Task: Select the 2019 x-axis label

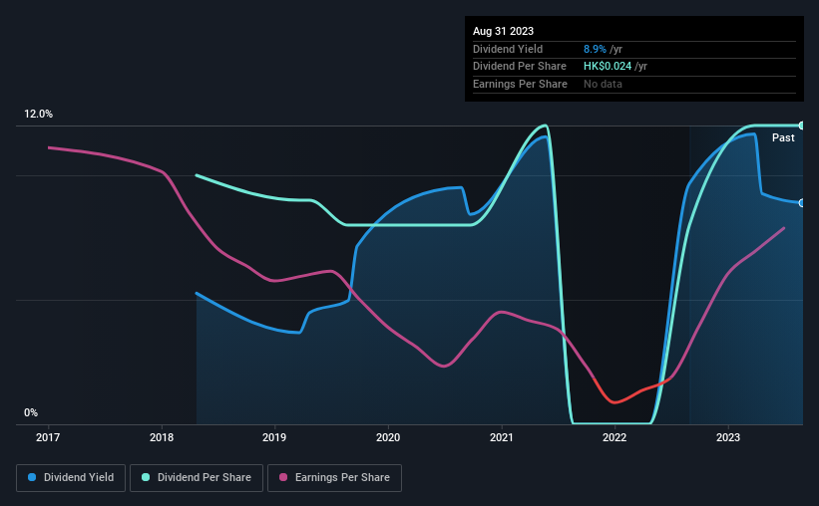Action: (274, 437)
